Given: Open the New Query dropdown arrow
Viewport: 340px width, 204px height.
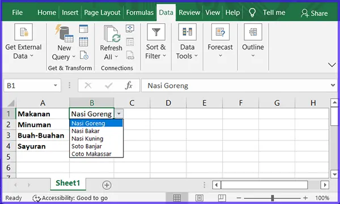Looking at the screenshot, I should (74, 57).
